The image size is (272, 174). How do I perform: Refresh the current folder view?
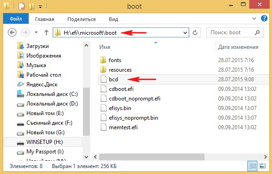pyautogui.click(x=195, y=32)
